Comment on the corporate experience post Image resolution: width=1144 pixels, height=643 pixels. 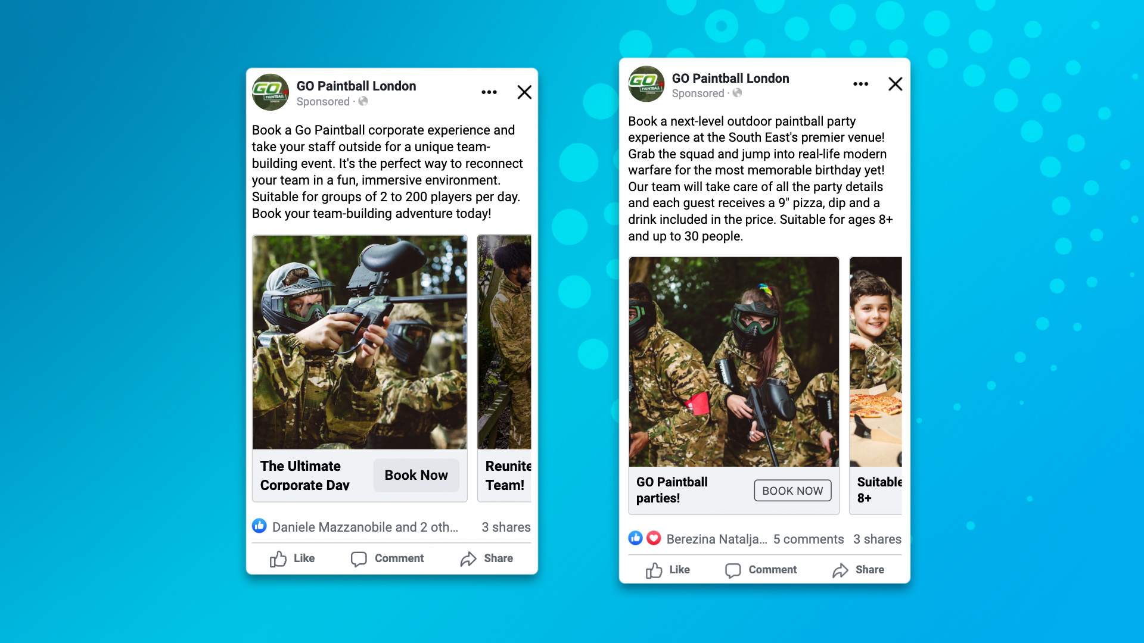click(x=387, y=558)
